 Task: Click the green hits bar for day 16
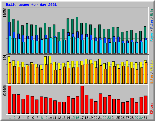pos(77,24)
